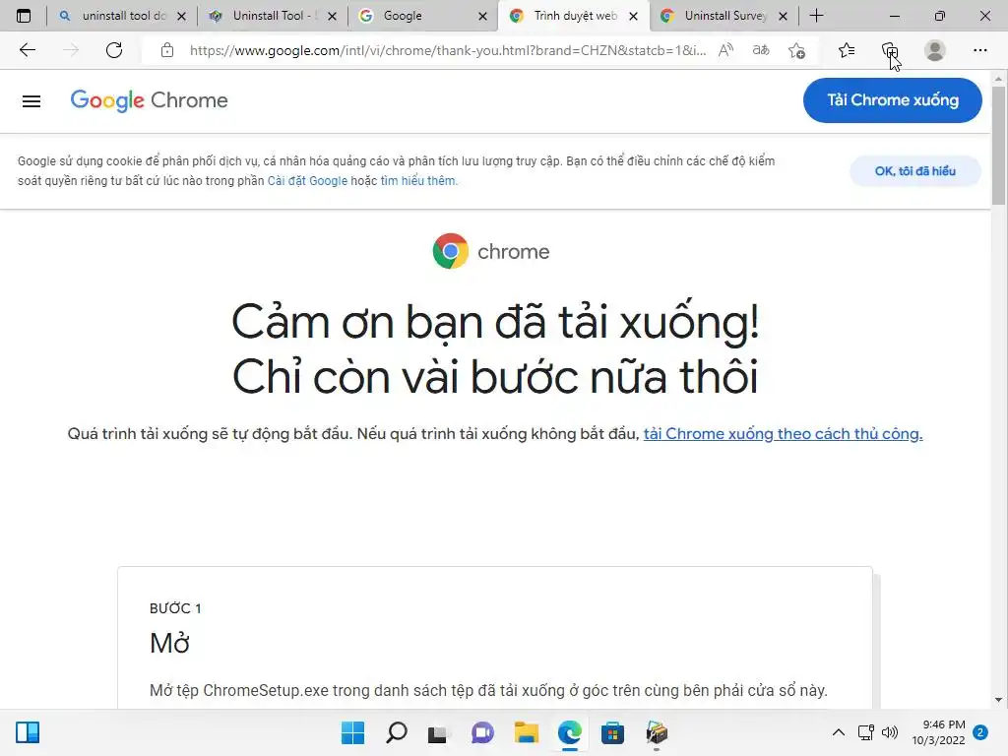
Task: Open the Google Chrome hamburger menu
Action: (31, 101)
